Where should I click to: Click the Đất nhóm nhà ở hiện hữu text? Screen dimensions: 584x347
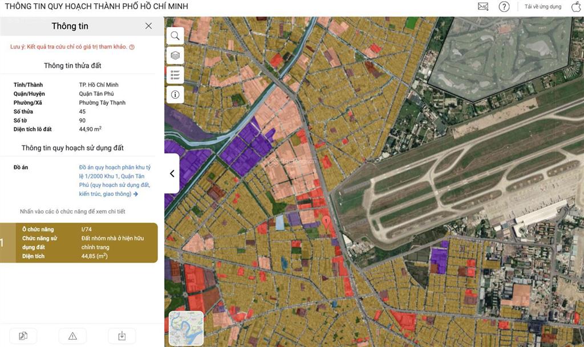click(112, 243)
